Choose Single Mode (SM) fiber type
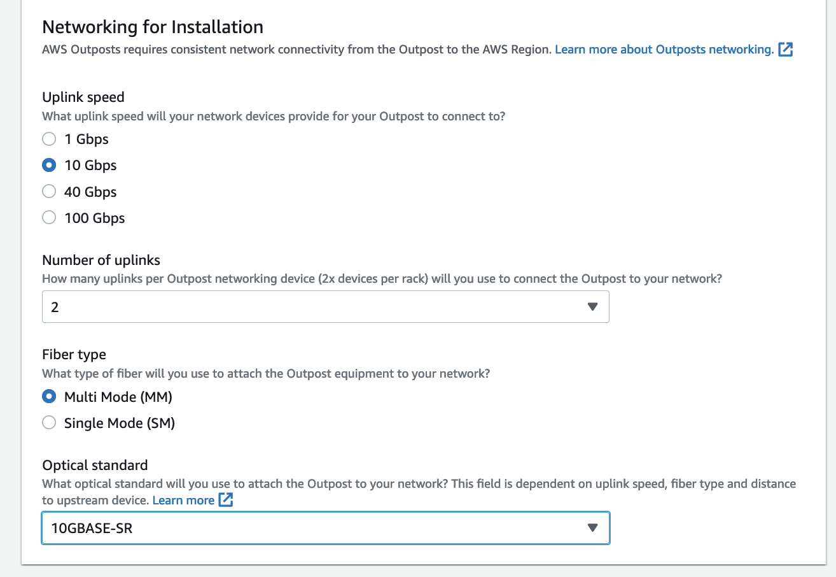 (x=49, y=422)
